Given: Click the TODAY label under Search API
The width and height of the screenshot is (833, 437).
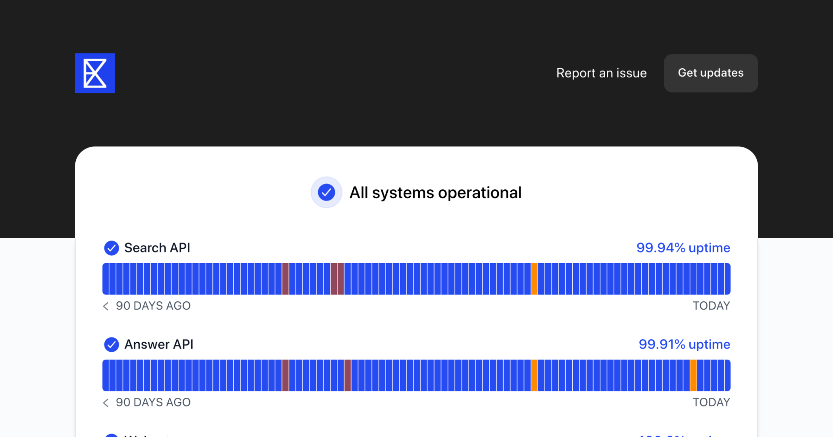Looking at the screenshot, I should pos(711,306).
